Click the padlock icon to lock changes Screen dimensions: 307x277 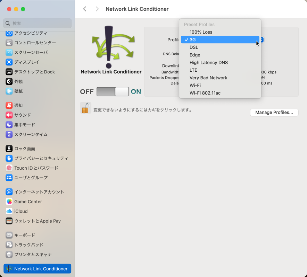click(85, 108)
